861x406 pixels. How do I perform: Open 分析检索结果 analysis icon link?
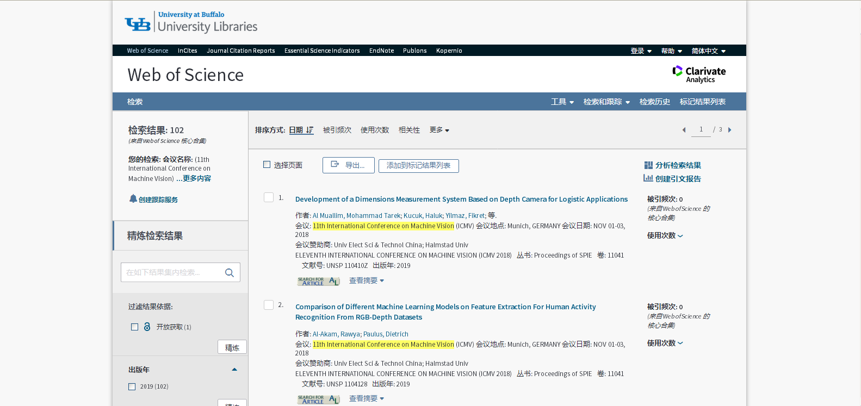click(x=648, y=165)
